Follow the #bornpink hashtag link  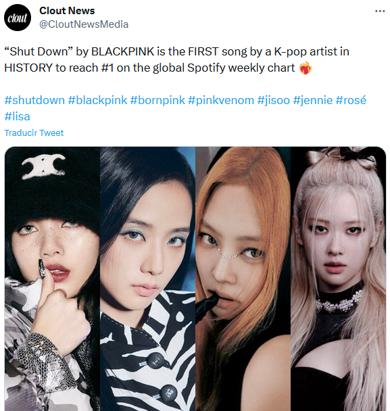(x=157, y=100)
